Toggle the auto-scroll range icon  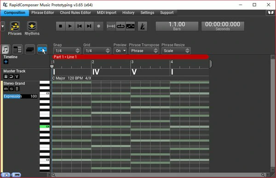[111, 26]
